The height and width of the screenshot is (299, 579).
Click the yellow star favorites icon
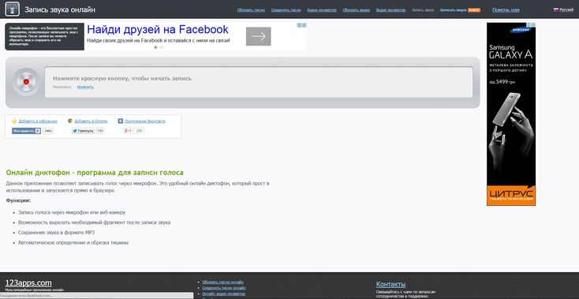click(14, 121)
